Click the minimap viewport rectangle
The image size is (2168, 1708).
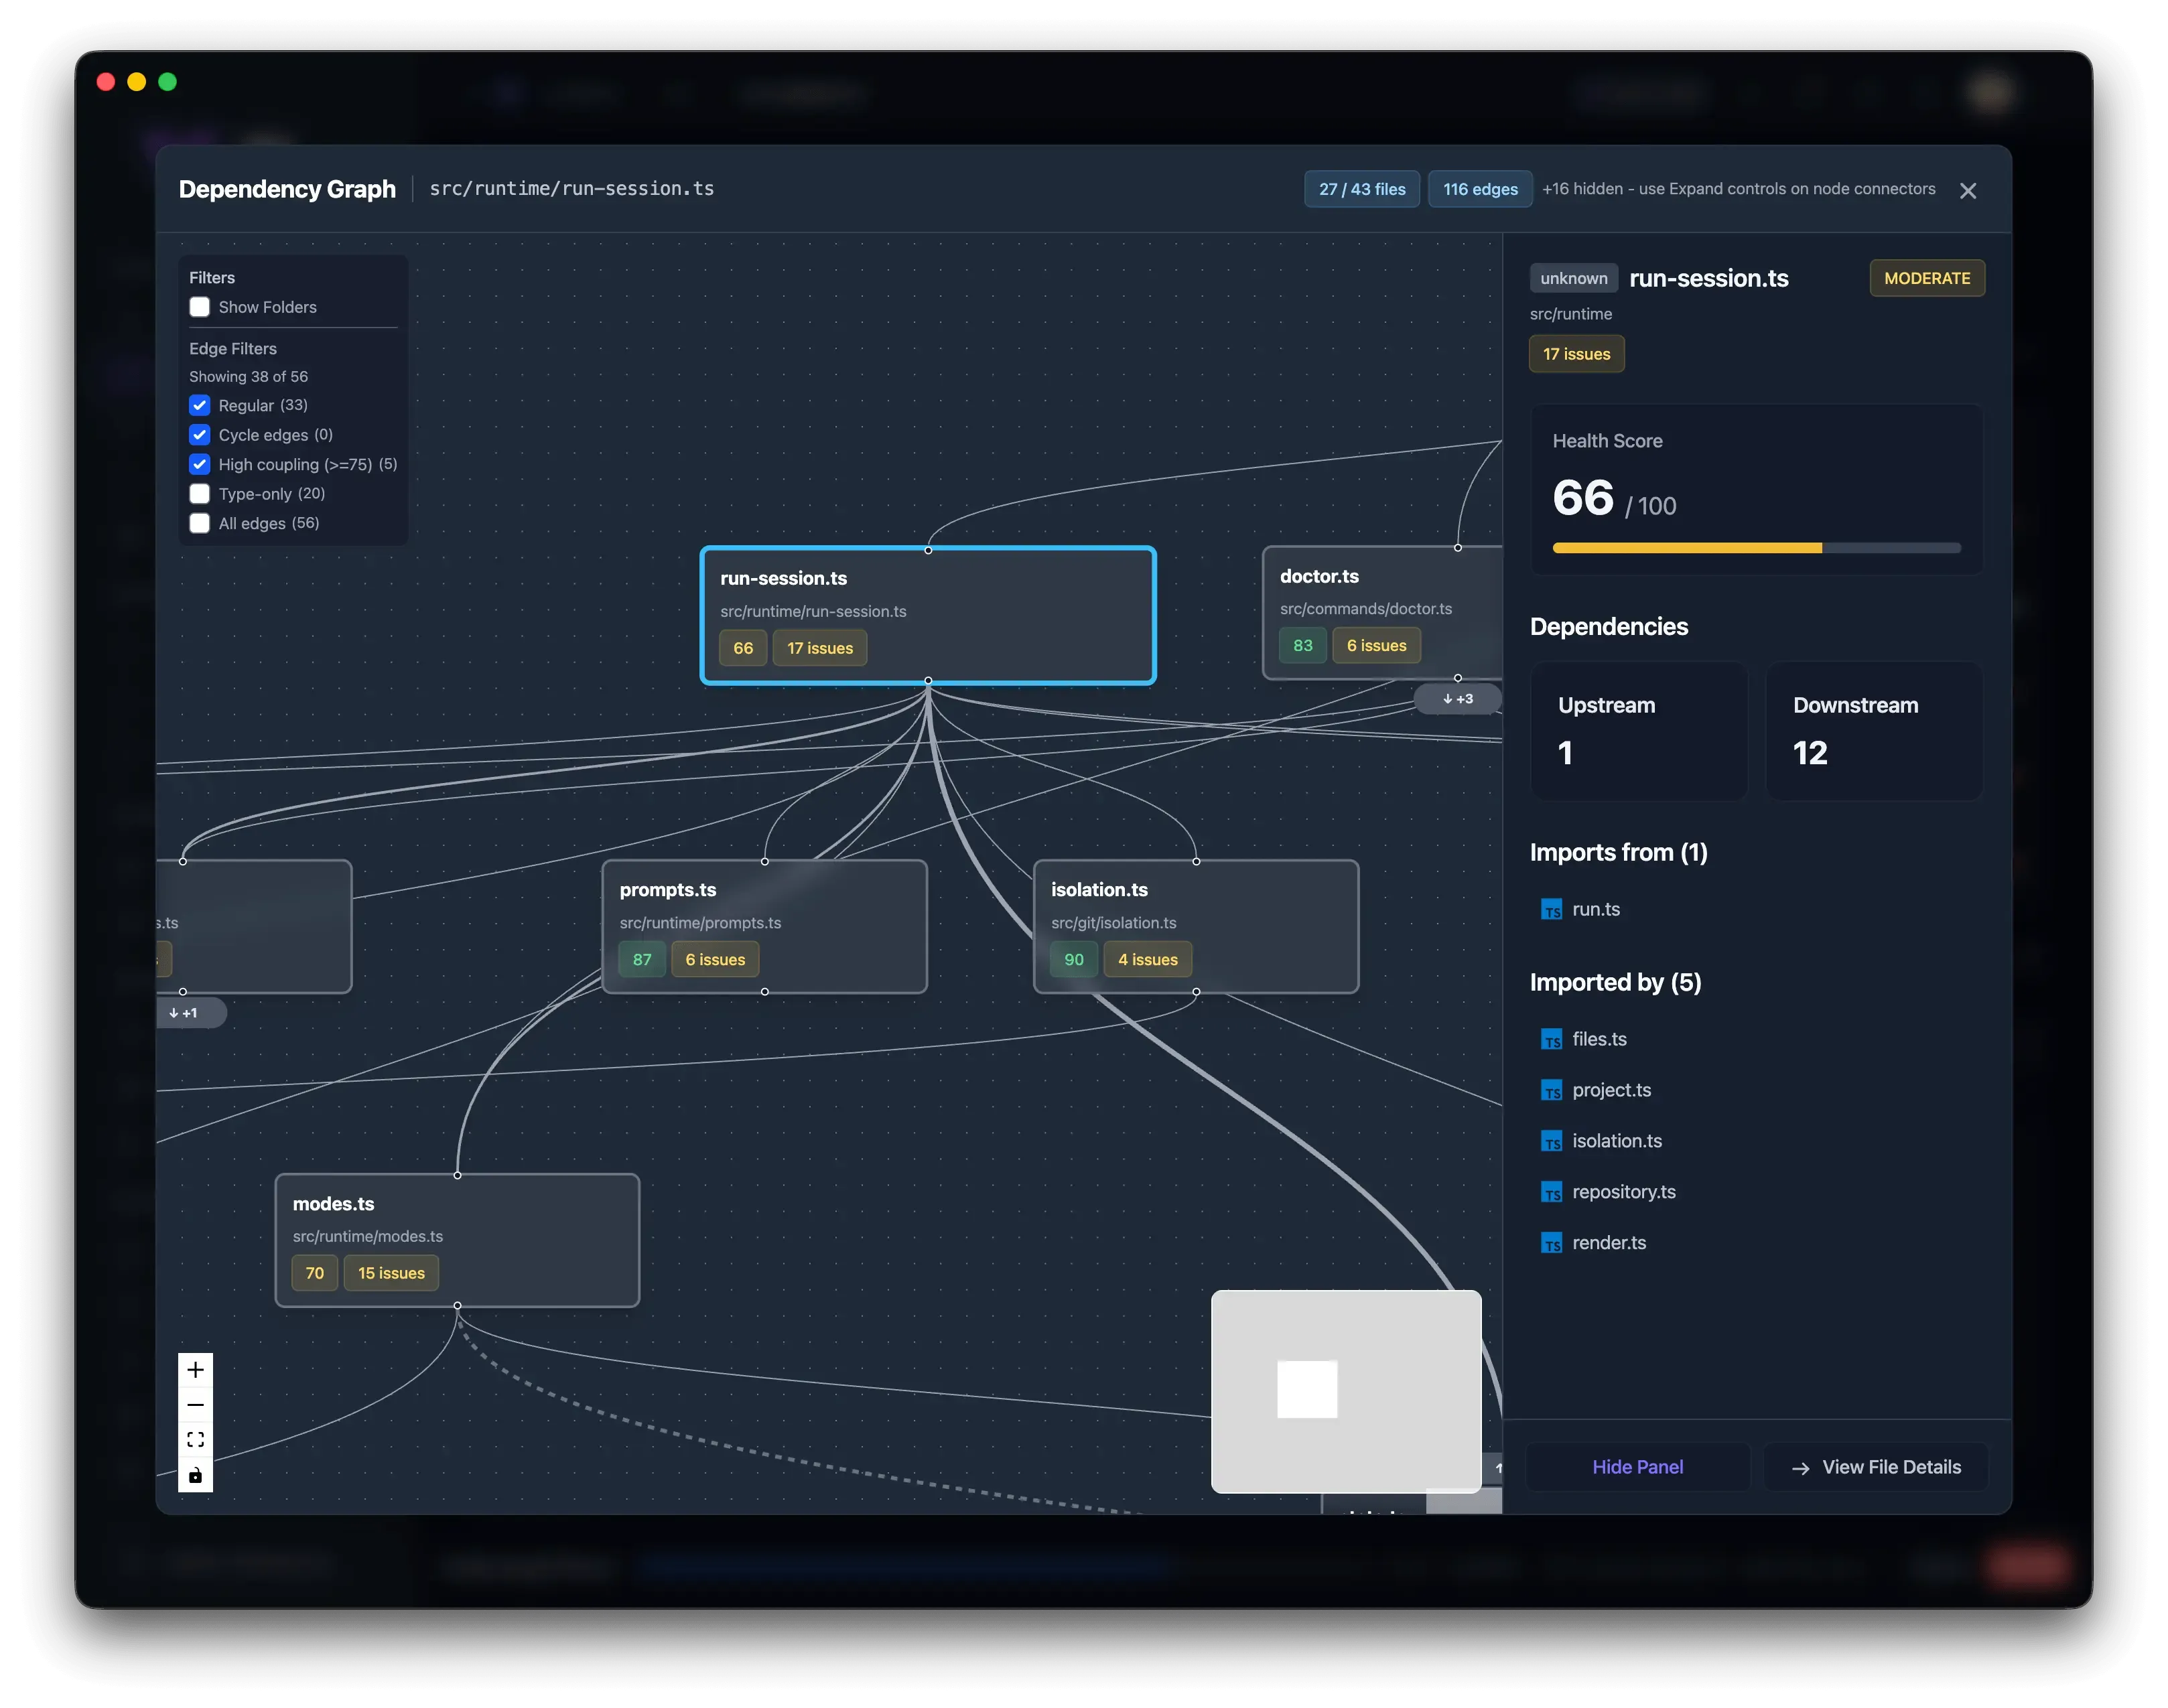[x=1307, y=1390]
